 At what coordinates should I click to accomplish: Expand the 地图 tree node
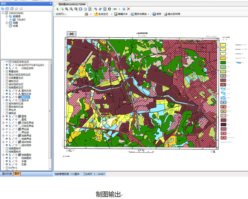(x=7, y=23)
